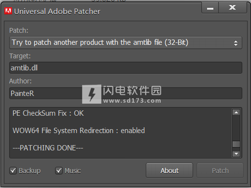Minimize the Universal Adobe Patcher window
Screen dimensions: 251x188
(x=210, y=8)
